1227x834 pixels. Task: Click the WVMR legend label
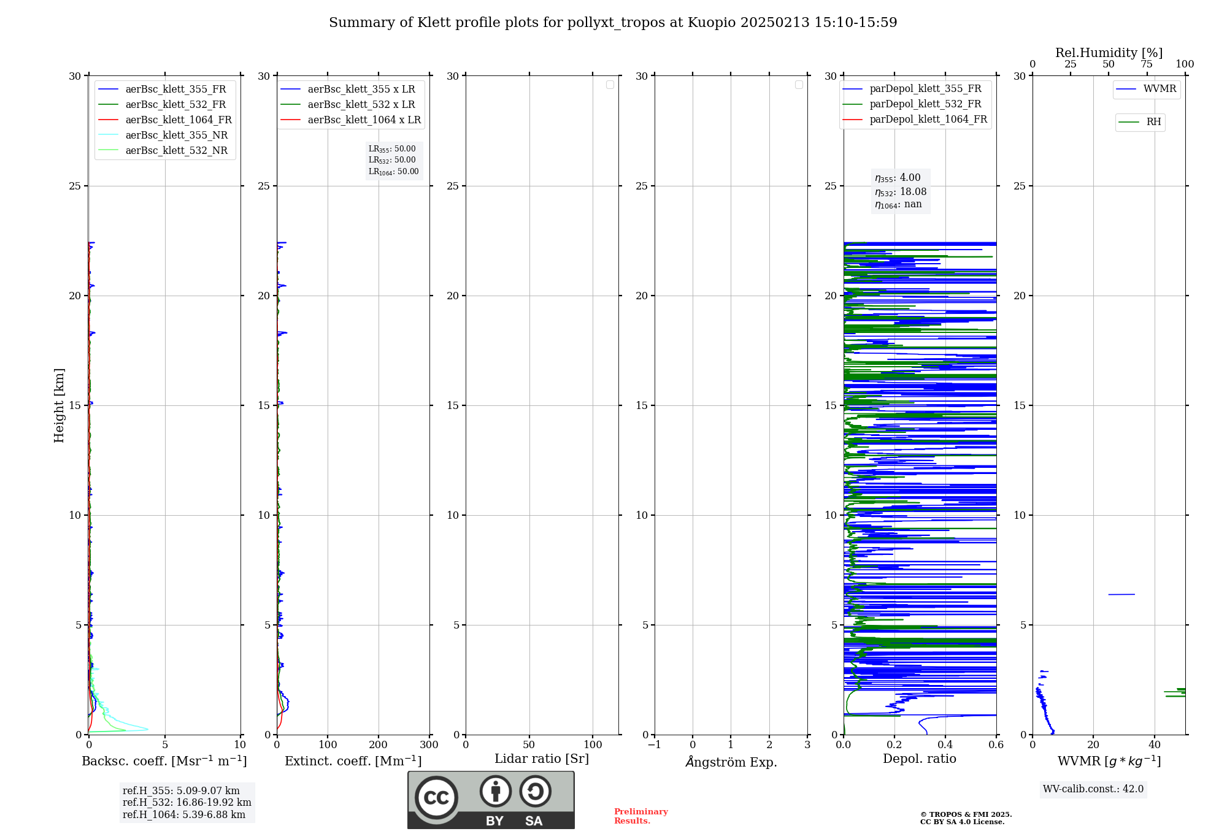pyautogui.click(x=1160, y=89)
